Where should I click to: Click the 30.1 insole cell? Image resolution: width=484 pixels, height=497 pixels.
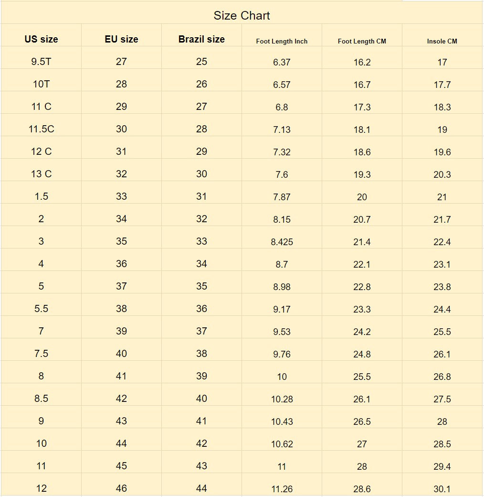coord(442,489)
